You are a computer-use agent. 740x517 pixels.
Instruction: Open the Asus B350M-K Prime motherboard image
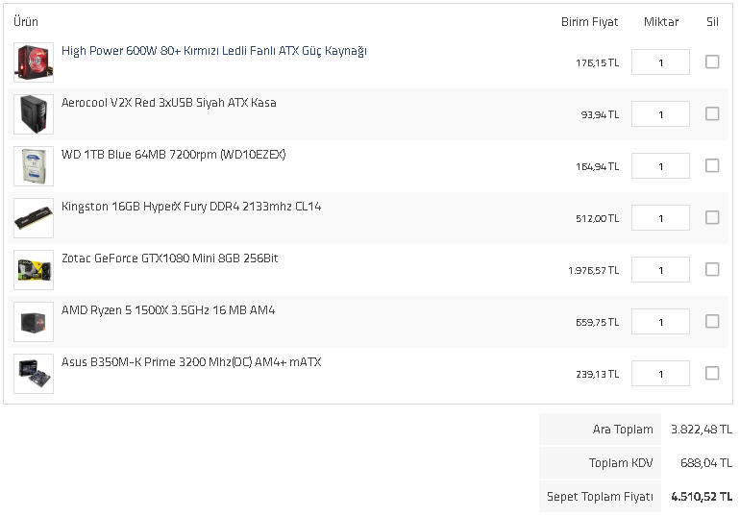34,374
